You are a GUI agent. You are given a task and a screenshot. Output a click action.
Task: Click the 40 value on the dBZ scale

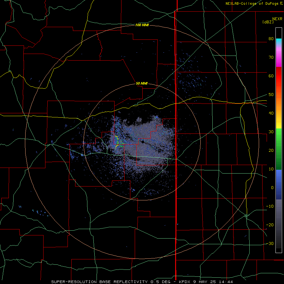coord(271,113)
